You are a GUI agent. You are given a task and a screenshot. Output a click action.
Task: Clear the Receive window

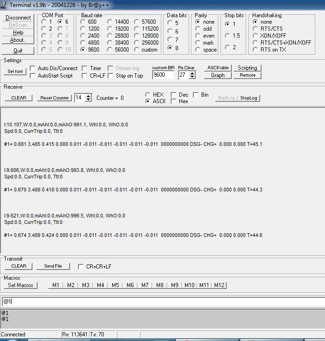[19, 98]
